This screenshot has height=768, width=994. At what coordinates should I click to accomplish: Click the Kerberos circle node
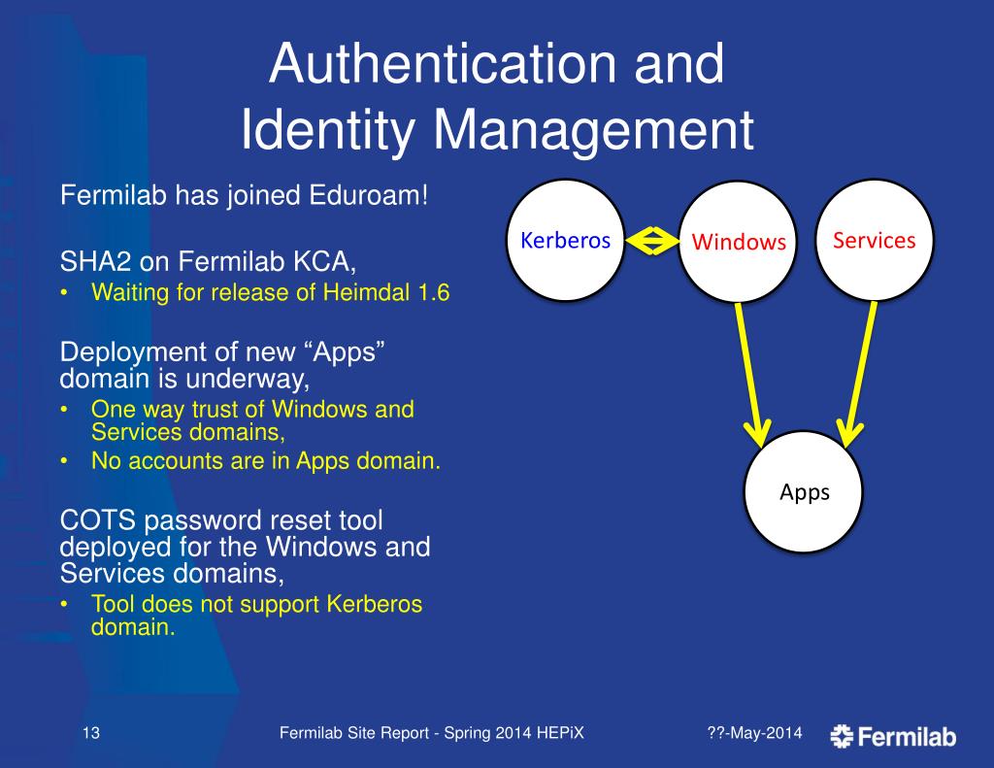pyautogui.click(x=566, y=241)
